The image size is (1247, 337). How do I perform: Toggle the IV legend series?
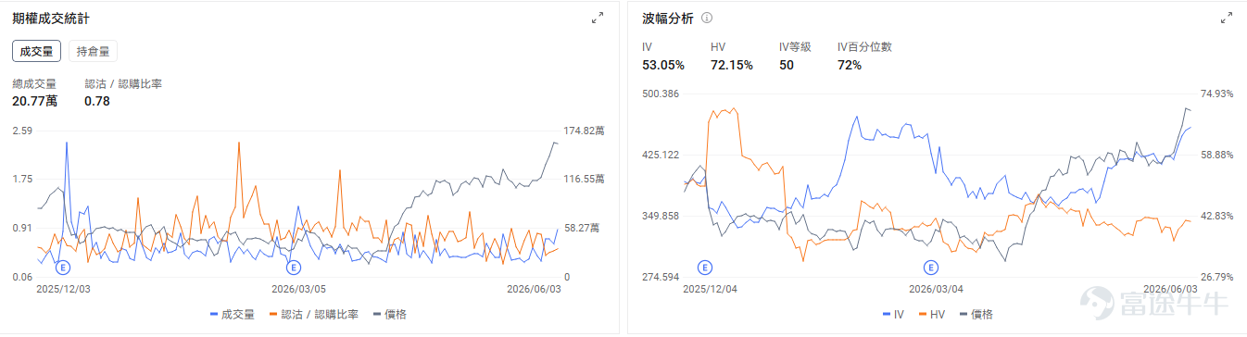tap(894, 315)
